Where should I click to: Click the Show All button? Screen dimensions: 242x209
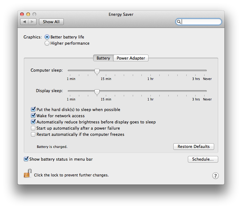(51, 22)
